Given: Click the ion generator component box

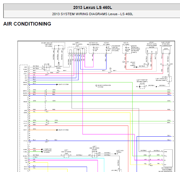Looking at the screenshot, I should (x=168, y=158).
